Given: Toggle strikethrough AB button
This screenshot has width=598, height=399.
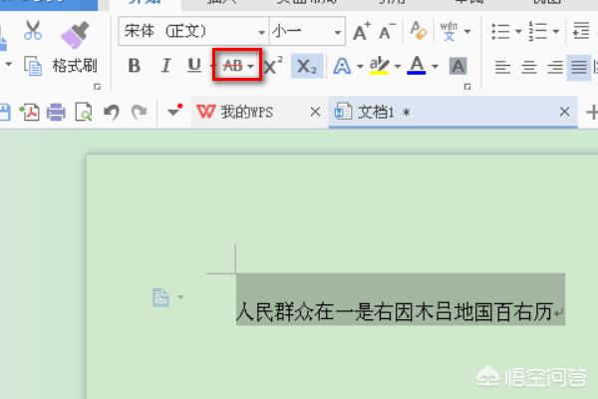Looking at the screenshot, I should [x=232, y=66].
